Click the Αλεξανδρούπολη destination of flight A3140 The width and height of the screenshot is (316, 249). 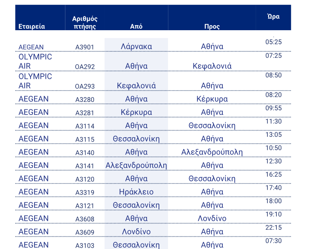click(x=212, y=152)
